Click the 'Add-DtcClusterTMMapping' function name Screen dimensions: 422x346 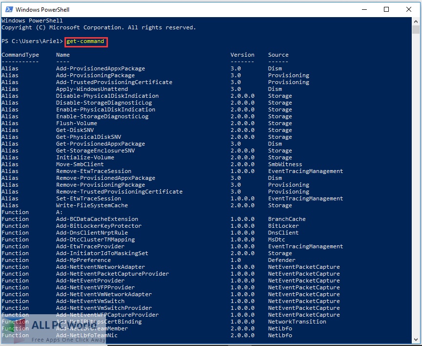[x=95, y=239]
